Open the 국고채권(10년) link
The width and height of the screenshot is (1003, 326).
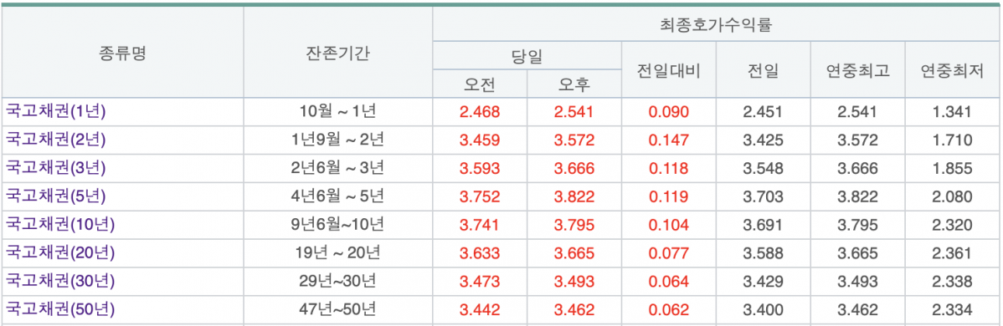point(59,224)
